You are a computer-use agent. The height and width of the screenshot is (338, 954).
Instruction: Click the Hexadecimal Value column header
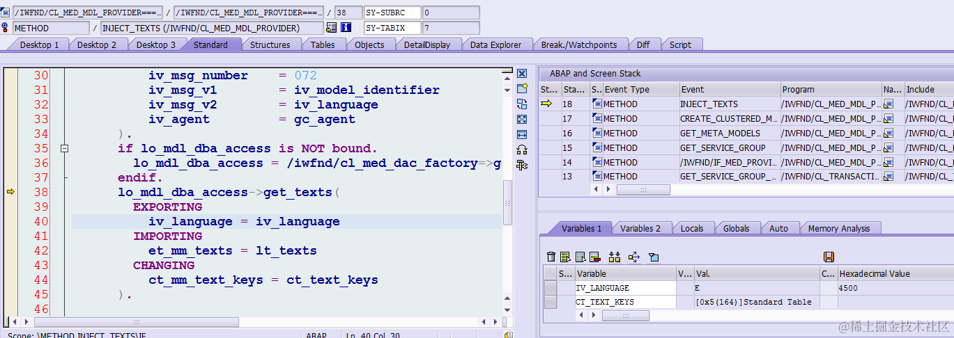(x=895, y=273)
